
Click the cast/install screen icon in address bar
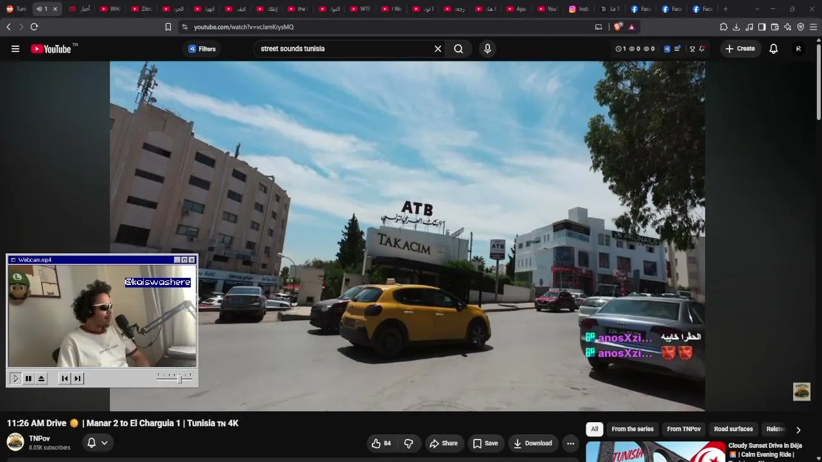point(599,27)
